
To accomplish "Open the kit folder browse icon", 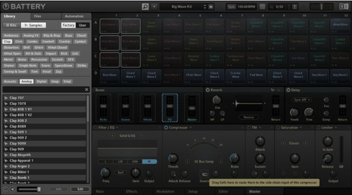I will coord(210,7).
